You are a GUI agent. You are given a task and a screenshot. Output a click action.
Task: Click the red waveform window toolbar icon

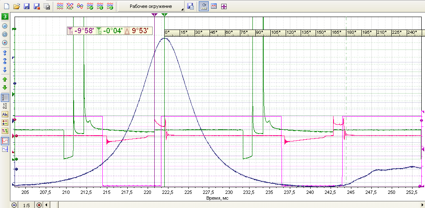coord(214,6)
